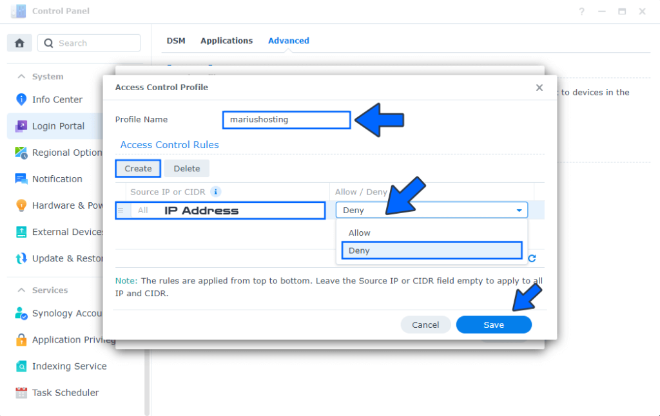
Task: Collapse the Services section
Action: pos(40,290)
